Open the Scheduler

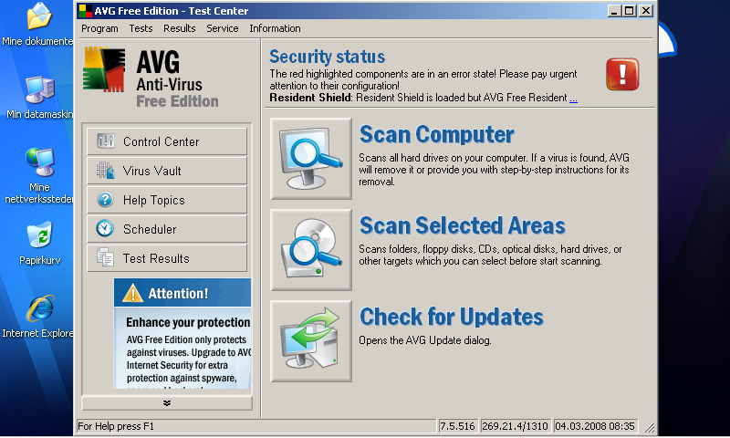[x=167, y=229]
